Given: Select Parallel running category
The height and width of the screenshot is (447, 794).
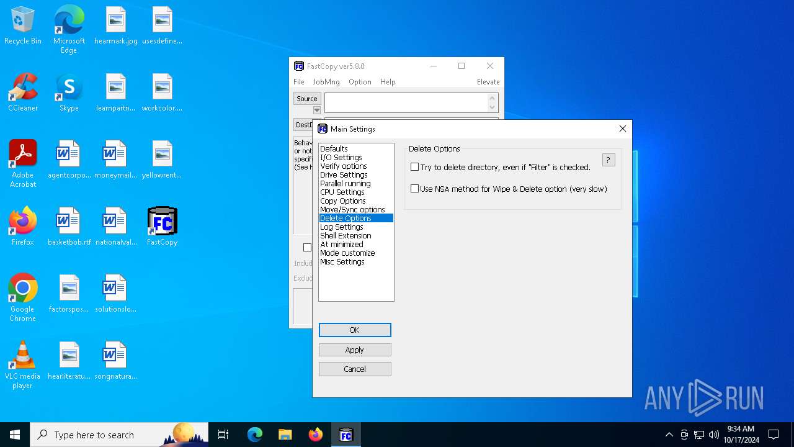Looking at the screenshot, I should (x=356, y=183).
